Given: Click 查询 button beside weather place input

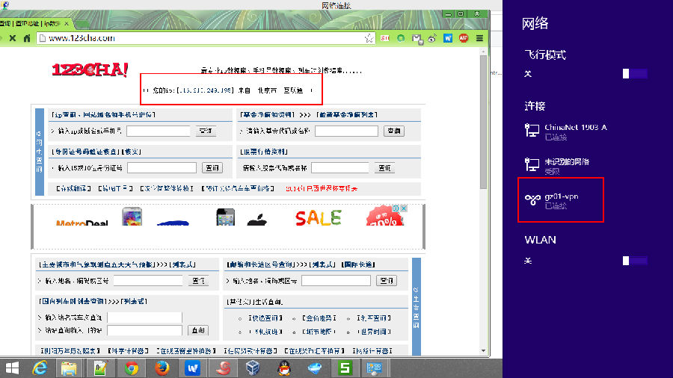Looking at the screenshot, I should (198, 281).
